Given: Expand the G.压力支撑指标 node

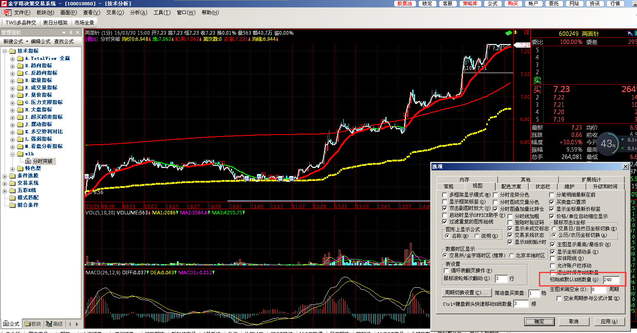Looking at the screenshot, I should 13,103.
